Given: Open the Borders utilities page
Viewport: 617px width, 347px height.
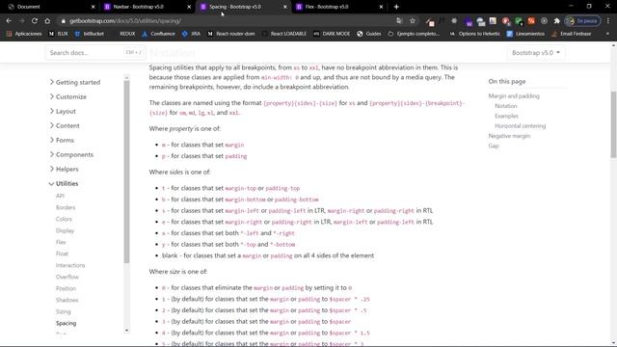Looking at the screenshot, I should click(x=66, y=207).
